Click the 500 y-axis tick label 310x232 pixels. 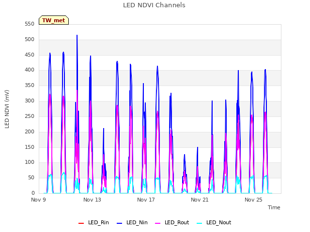[x=30, y=40]
